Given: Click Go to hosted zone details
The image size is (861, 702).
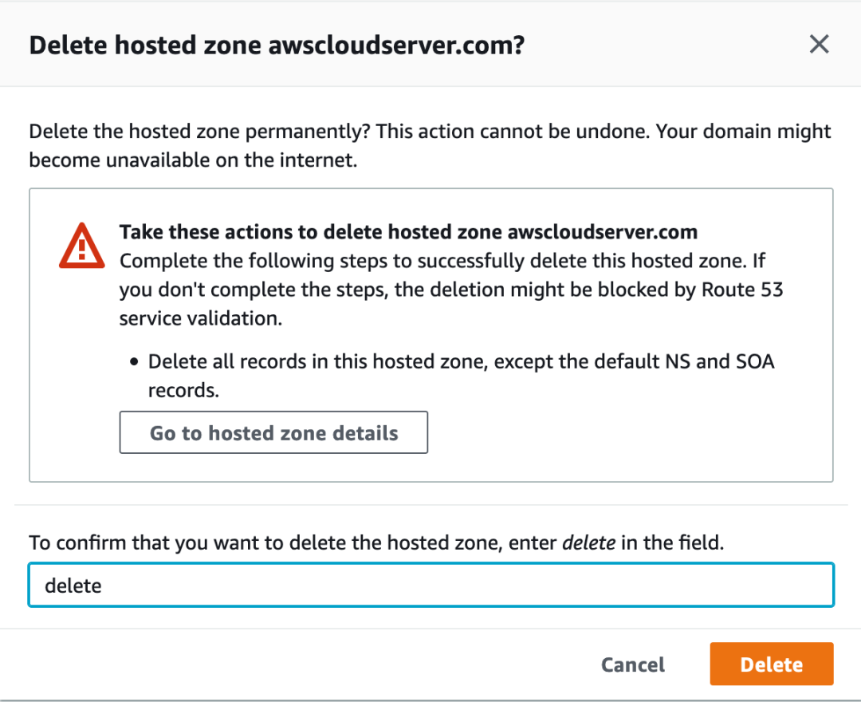Looking at the screenshot, I should pyautogui.click(x=273, y=433).
